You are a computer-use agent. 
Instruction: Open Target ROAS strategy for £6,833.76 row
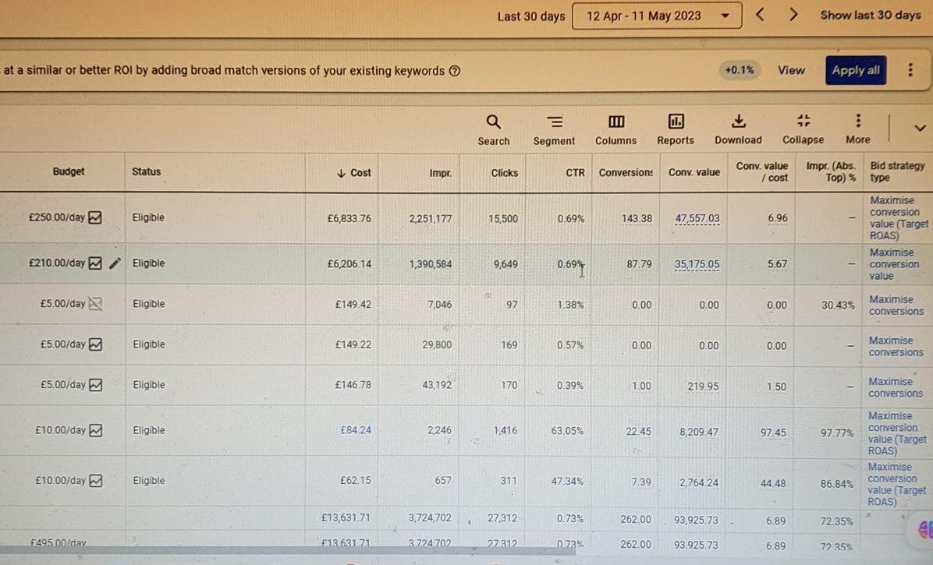[899, 217]
